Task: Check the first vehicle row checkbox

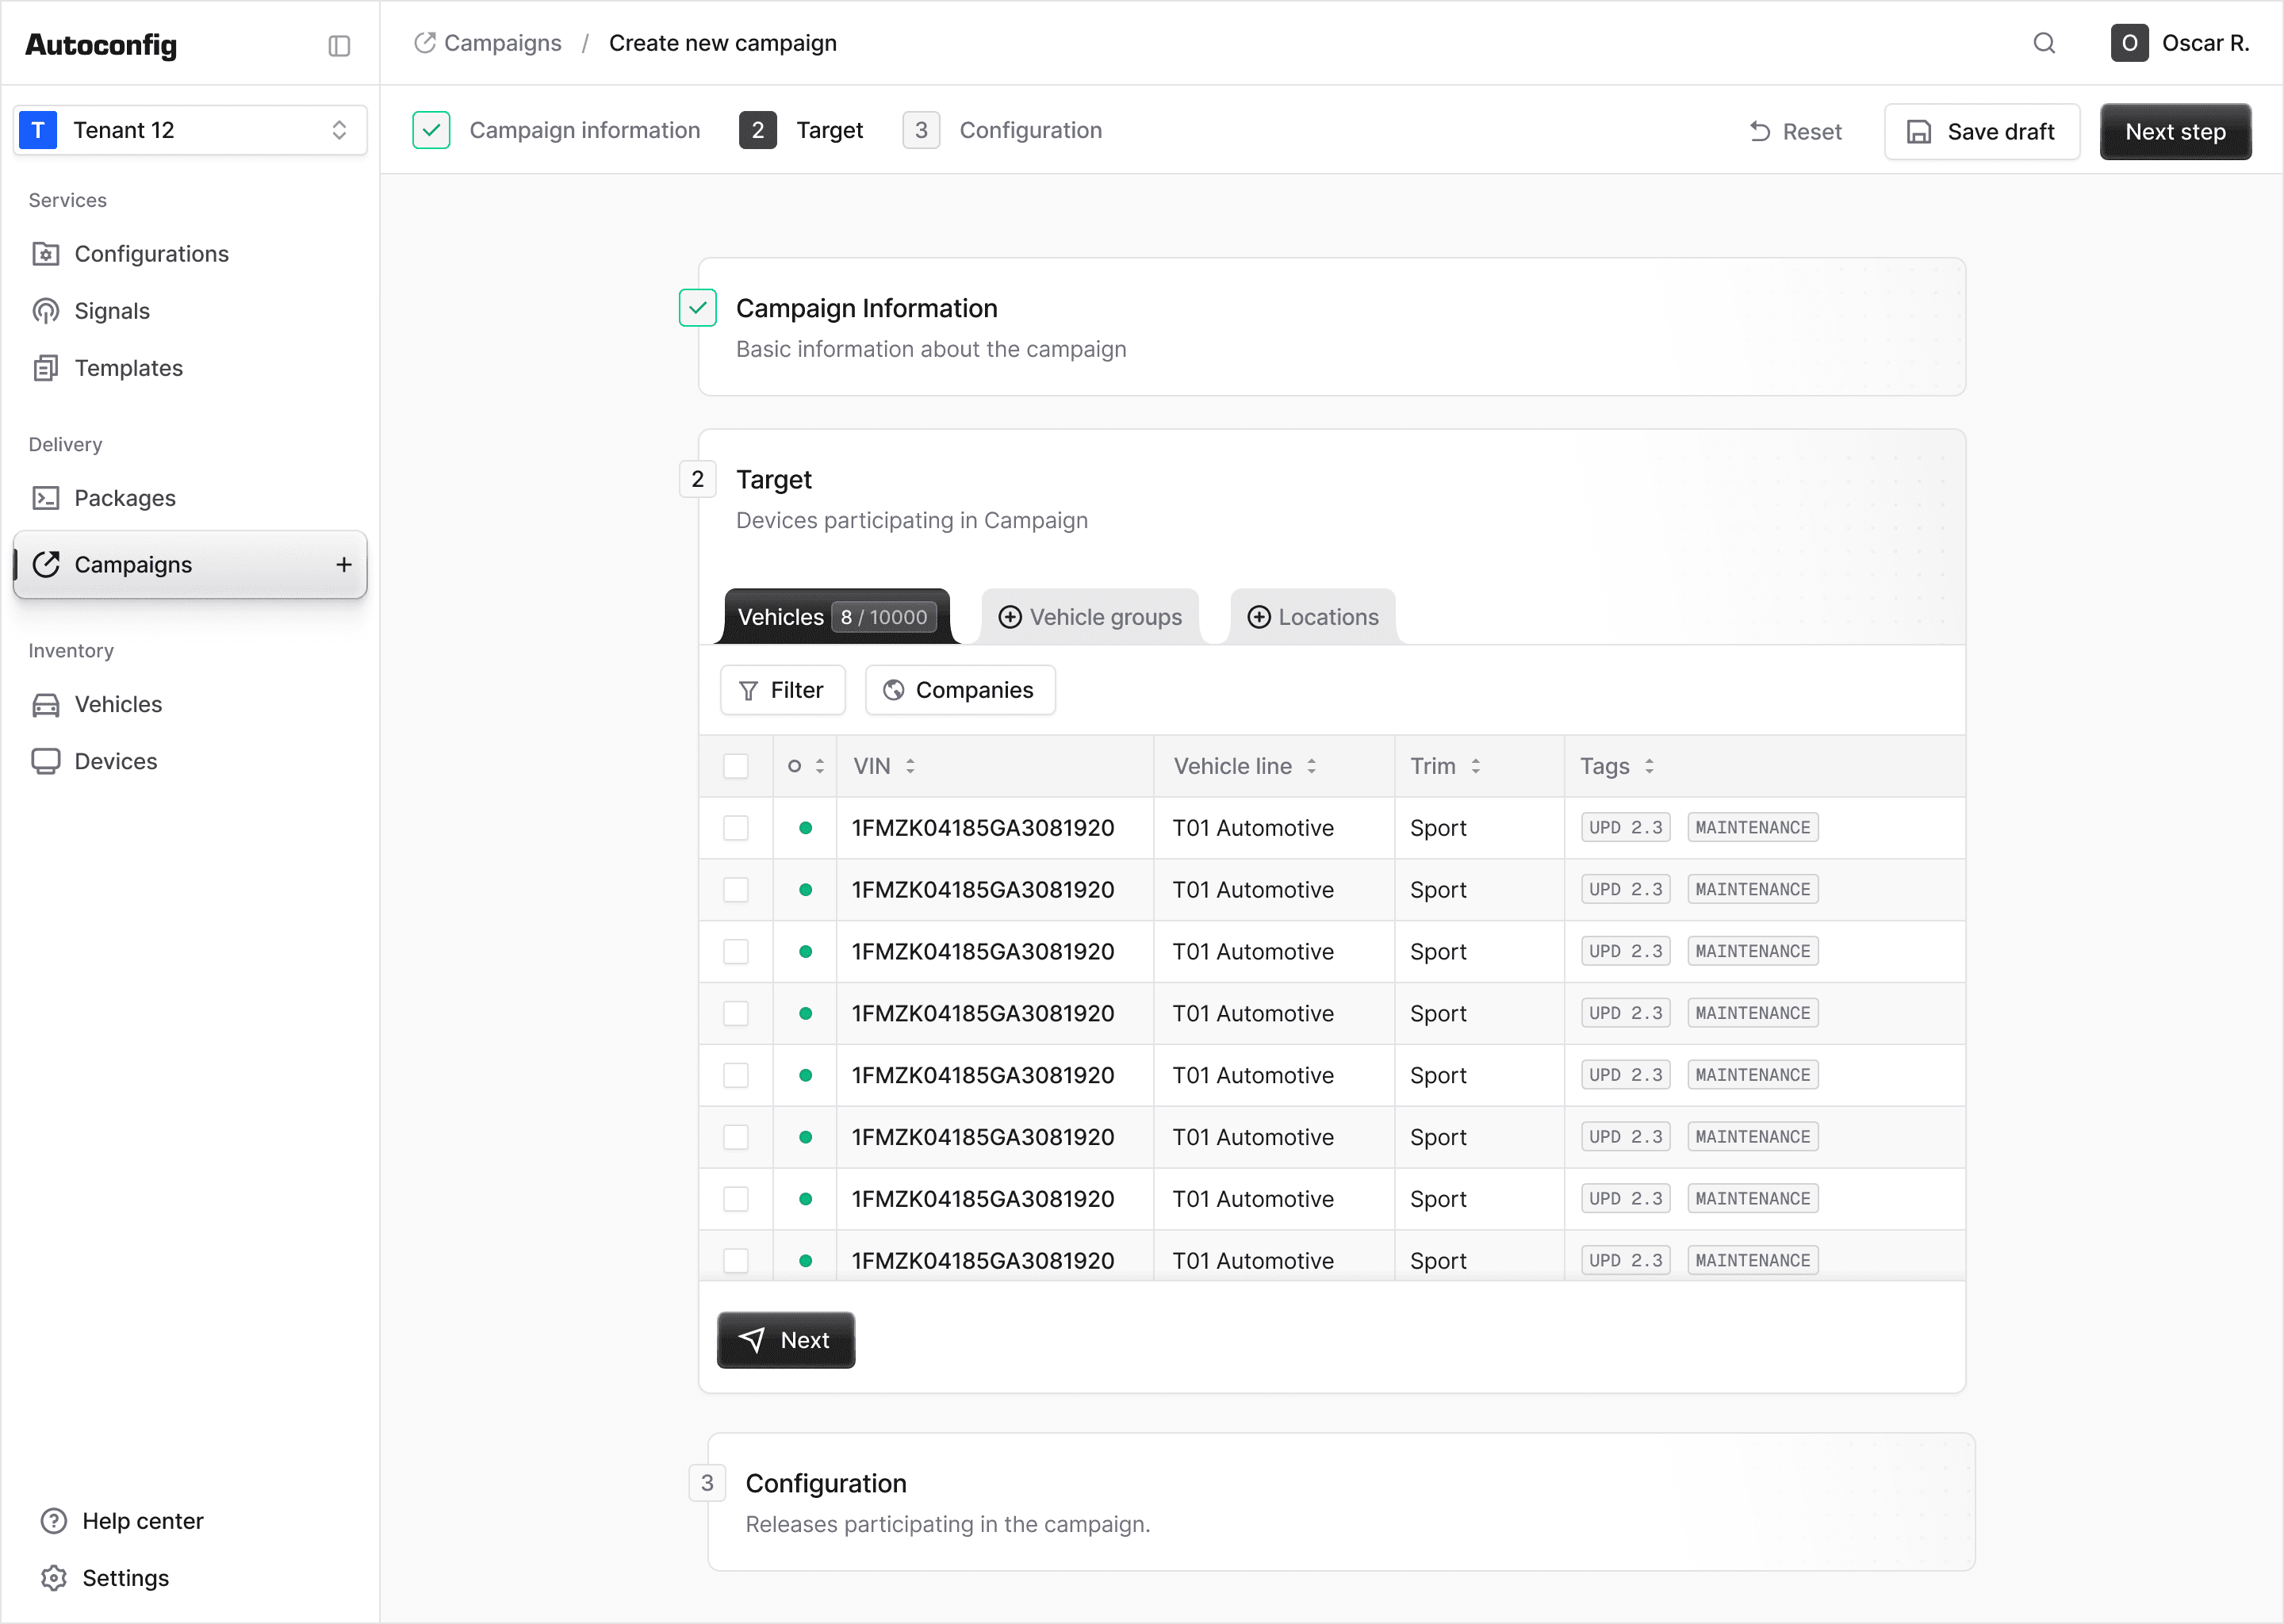Action: 736,828
